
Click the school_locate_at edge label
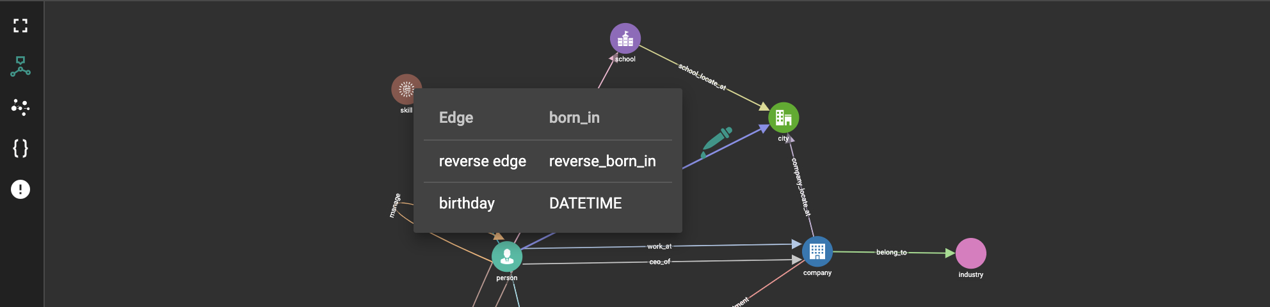(x=702, y=77)
